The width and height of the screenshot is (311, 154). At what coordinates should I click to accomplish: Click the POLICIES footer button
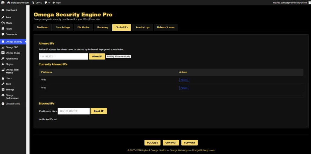(x=152, y=143)
